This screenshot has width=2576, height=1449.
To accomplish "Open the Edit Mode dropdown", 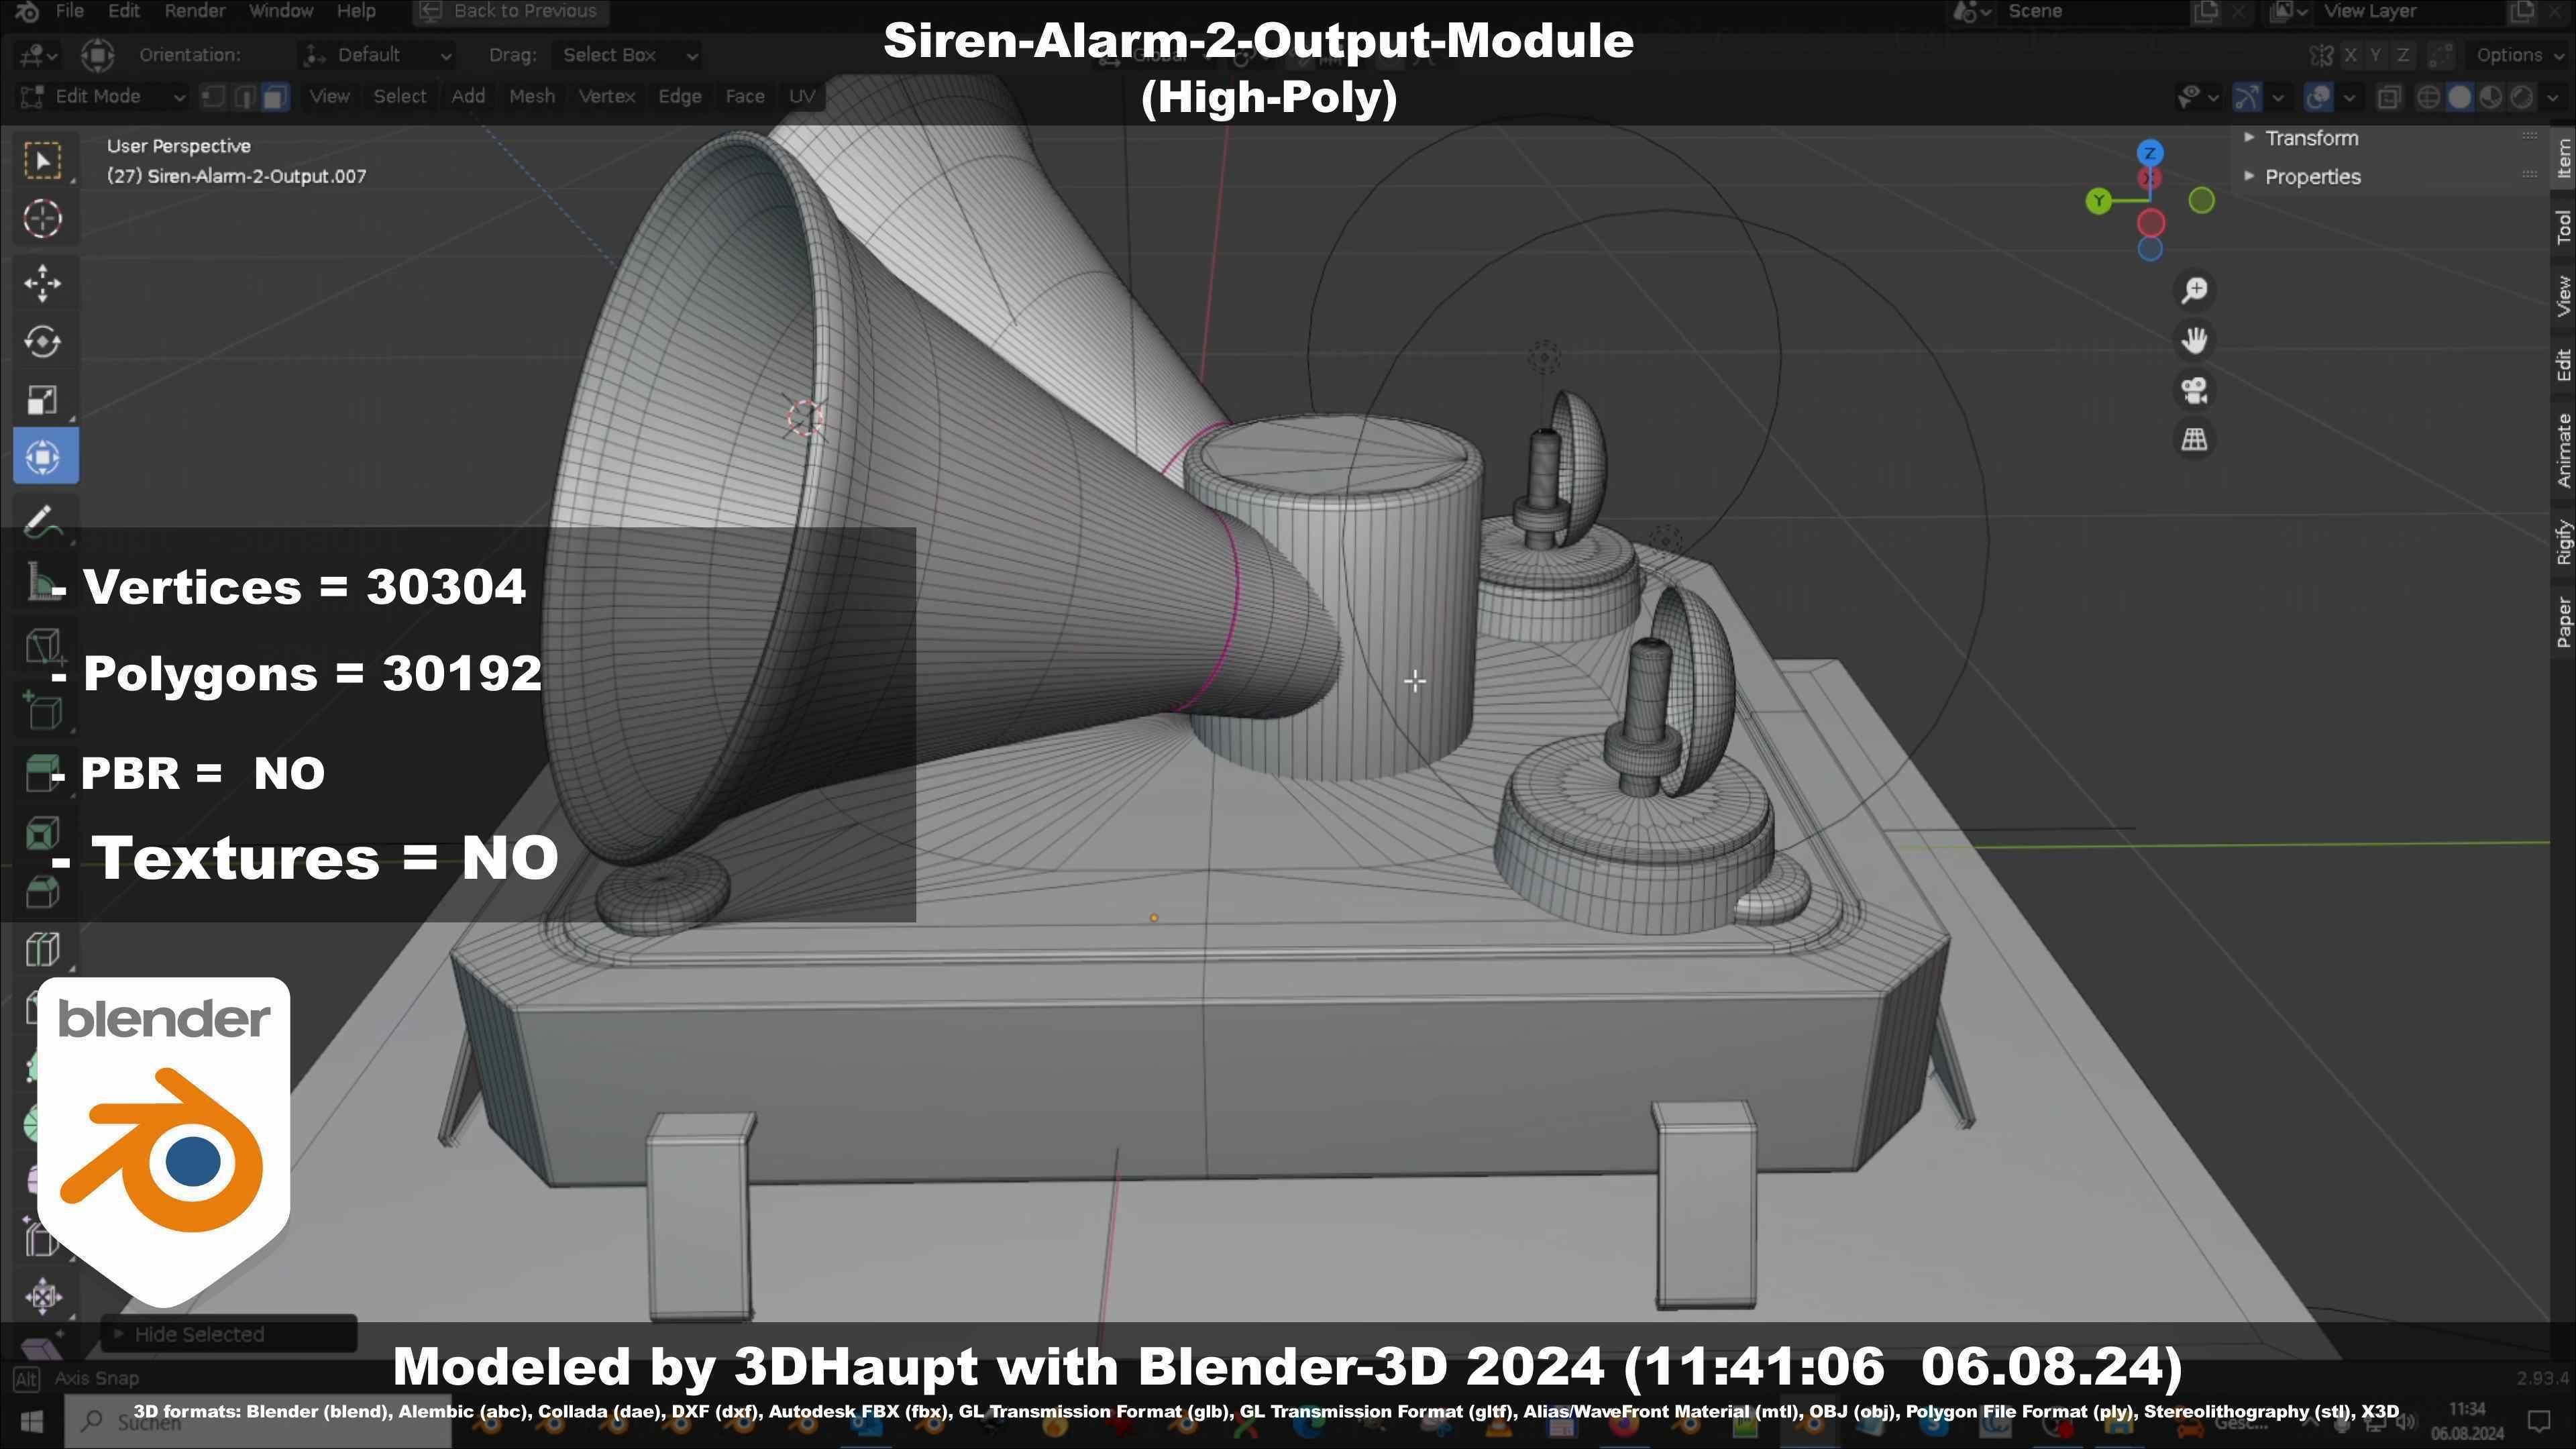I will (x=102, y=96).
